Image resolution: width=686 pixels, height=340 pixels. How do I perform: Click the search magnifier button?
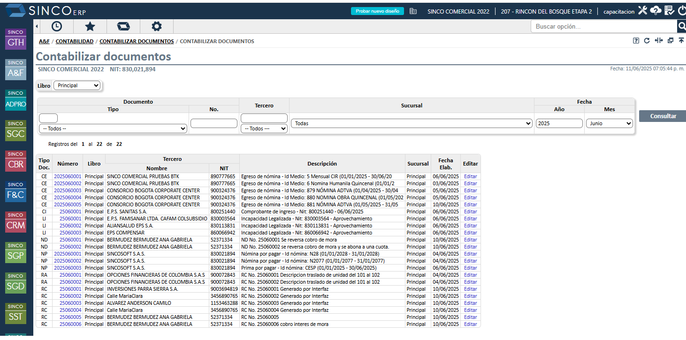[681, 26]
